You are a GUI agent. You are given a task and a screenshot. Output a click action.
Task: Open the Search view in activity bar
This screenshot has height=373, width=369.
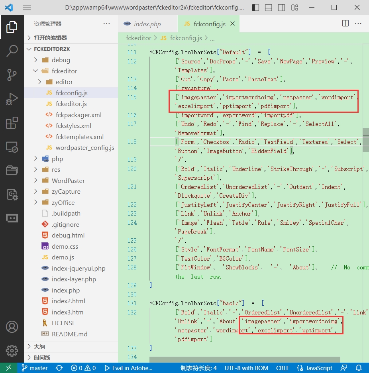click(12, 51)
